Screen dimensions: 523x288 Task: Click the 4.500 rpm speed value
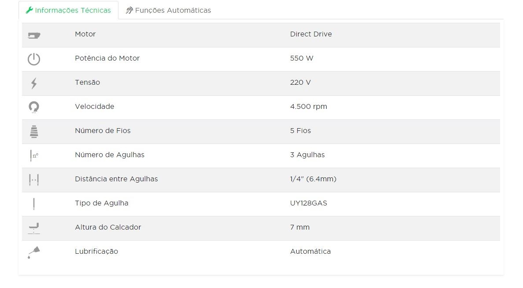point(308,107)
